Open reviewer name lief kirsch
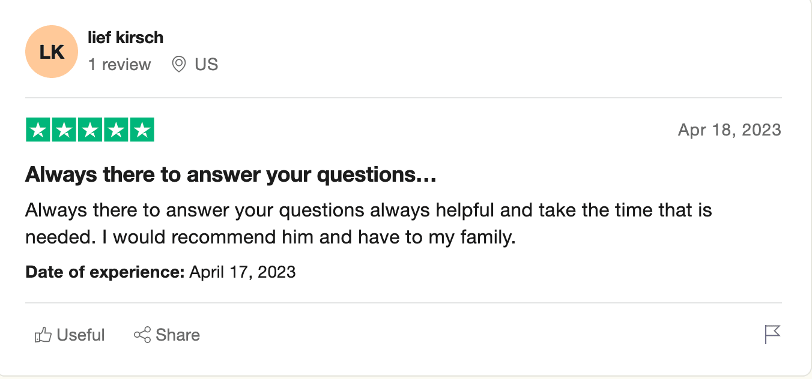This screenshot has width=812, height=379. 126,37
